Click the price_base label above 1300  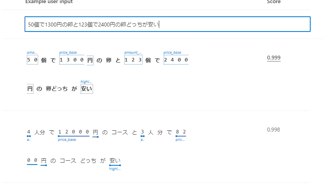click(68, 53)
